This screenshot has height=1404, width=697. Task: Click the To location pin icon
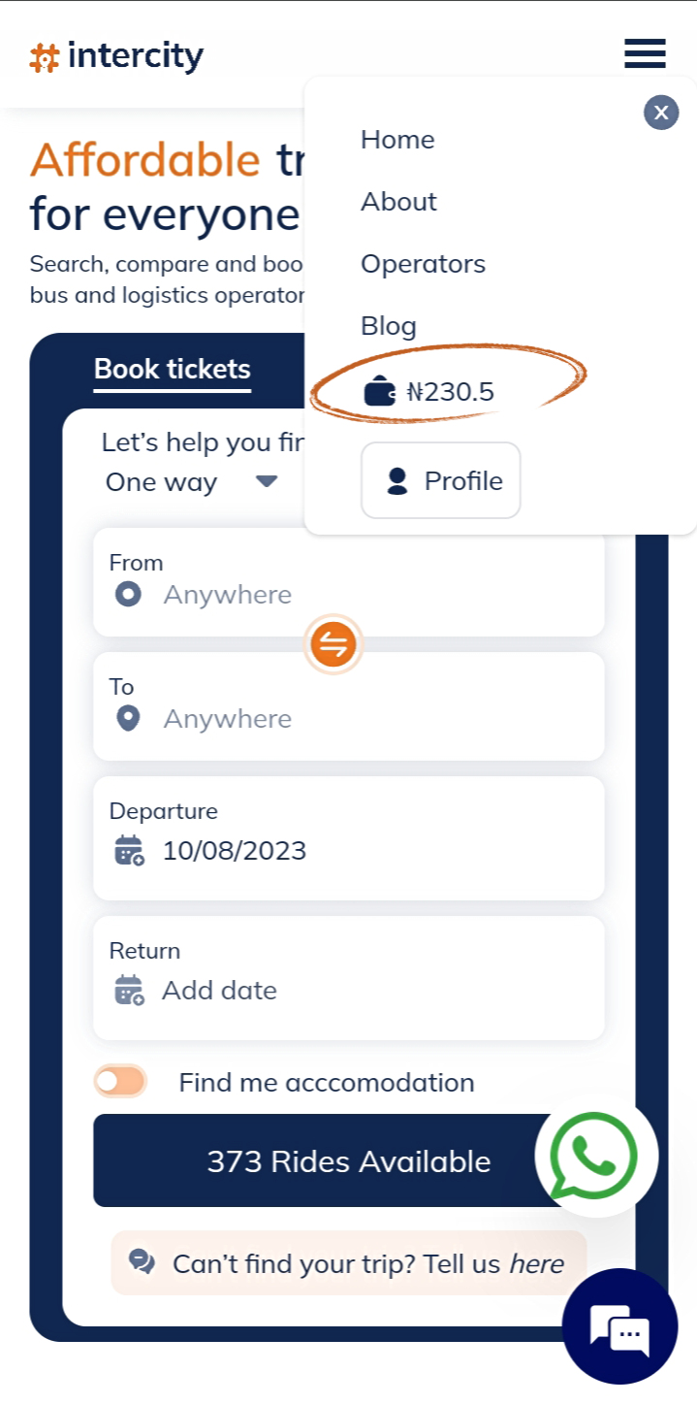(x=128, y=719)
